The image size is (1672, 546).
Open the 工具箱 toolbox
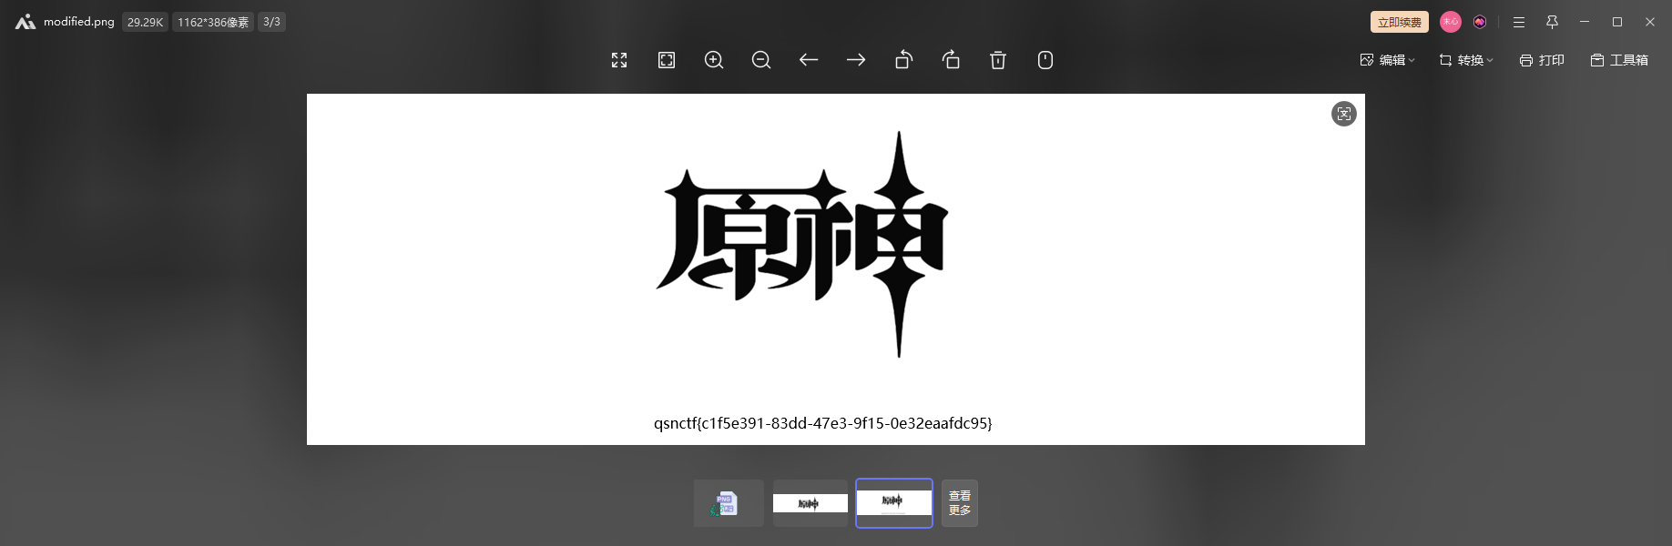[x=1619, y=60]
